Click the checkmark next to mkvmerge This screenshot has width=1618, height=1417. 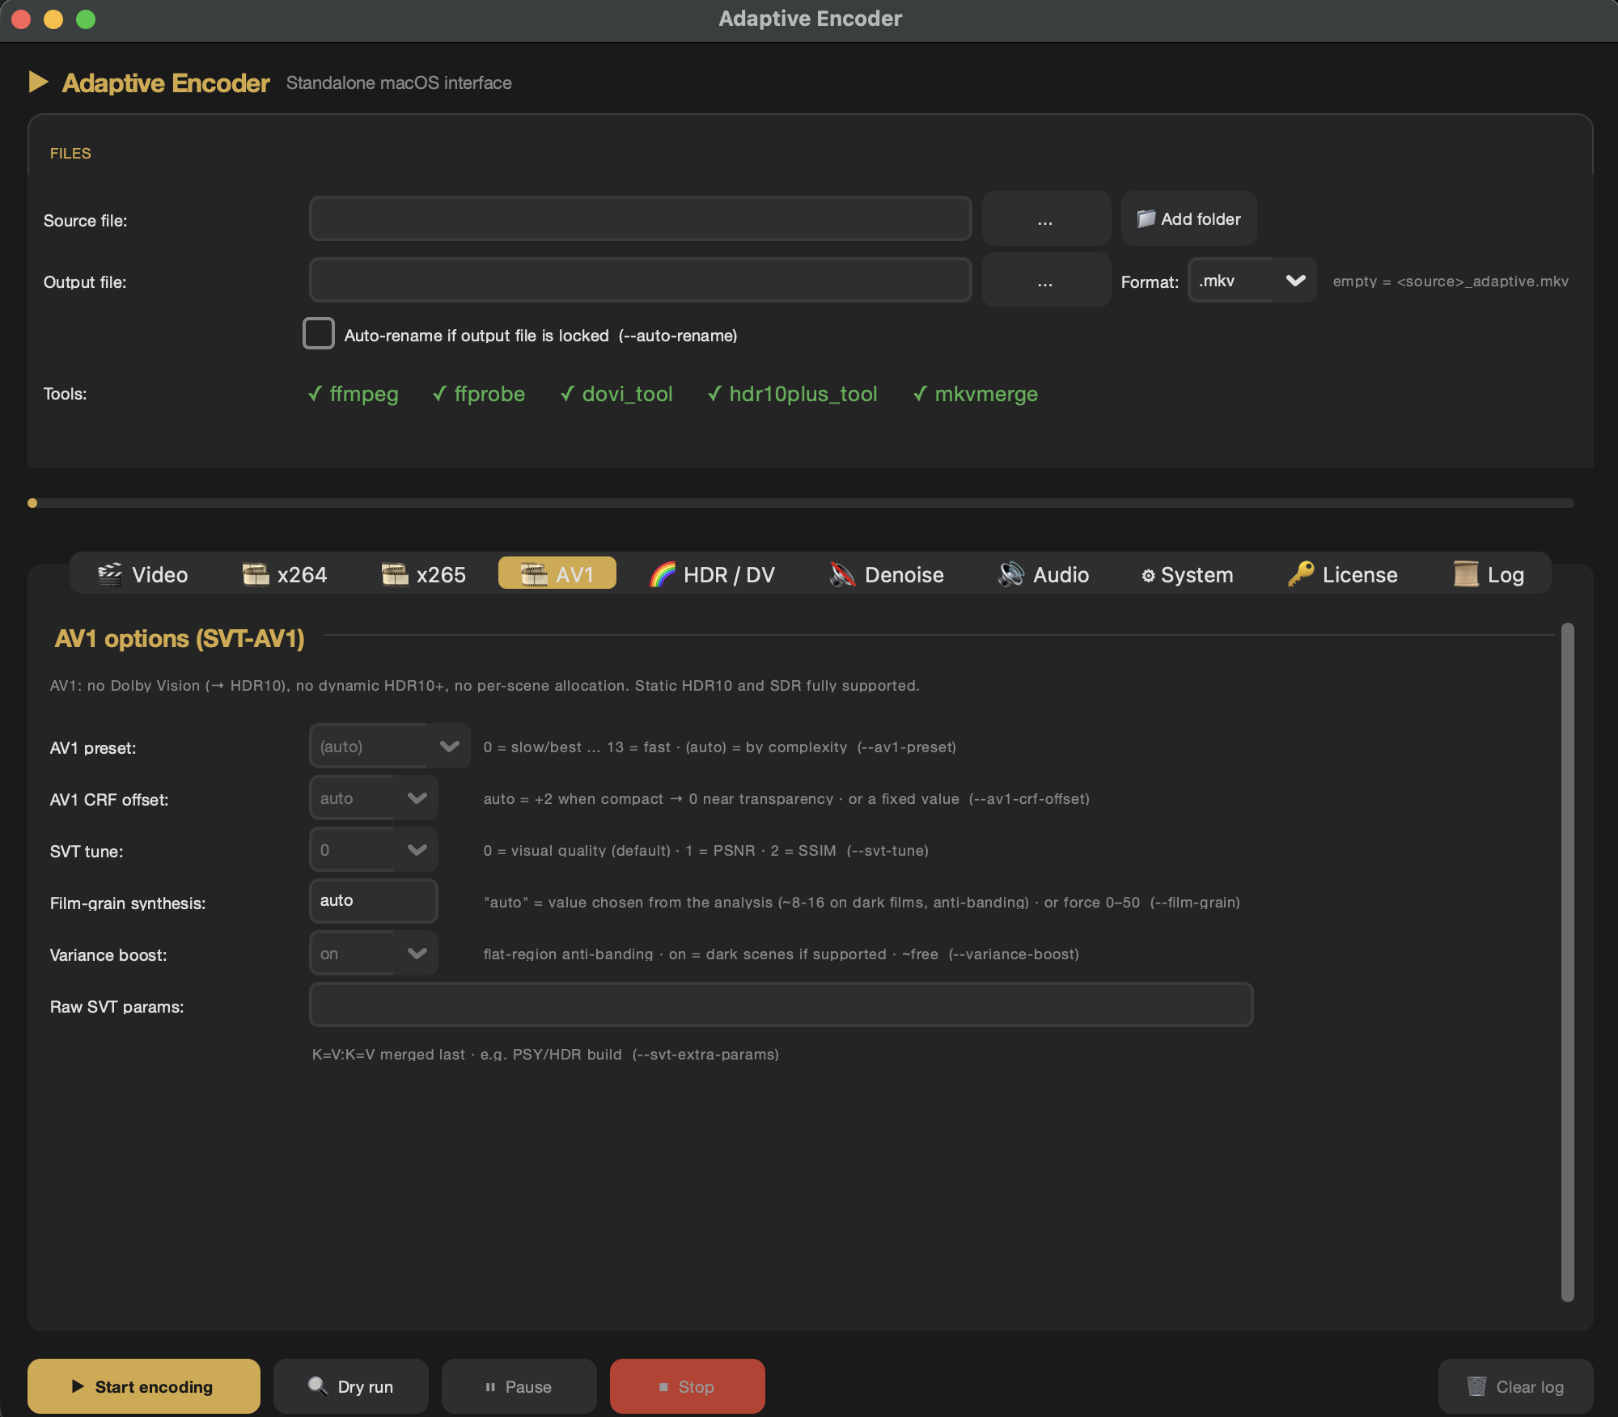click(920, 394)
